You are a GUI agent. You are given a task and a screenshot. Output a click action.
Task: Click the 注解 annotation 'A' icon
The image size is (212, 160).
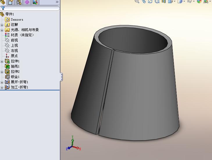coord(7,25)
